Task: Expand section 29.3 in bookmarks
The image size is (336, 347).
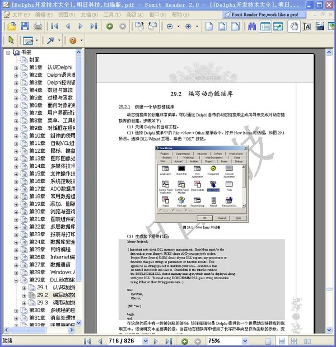Action: pyautogui.click(x=24, y=303)
